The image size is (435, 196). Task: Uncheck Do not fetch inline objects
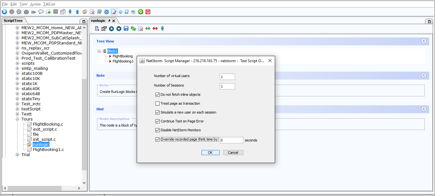pyautogui.click(x=157, y=95)
